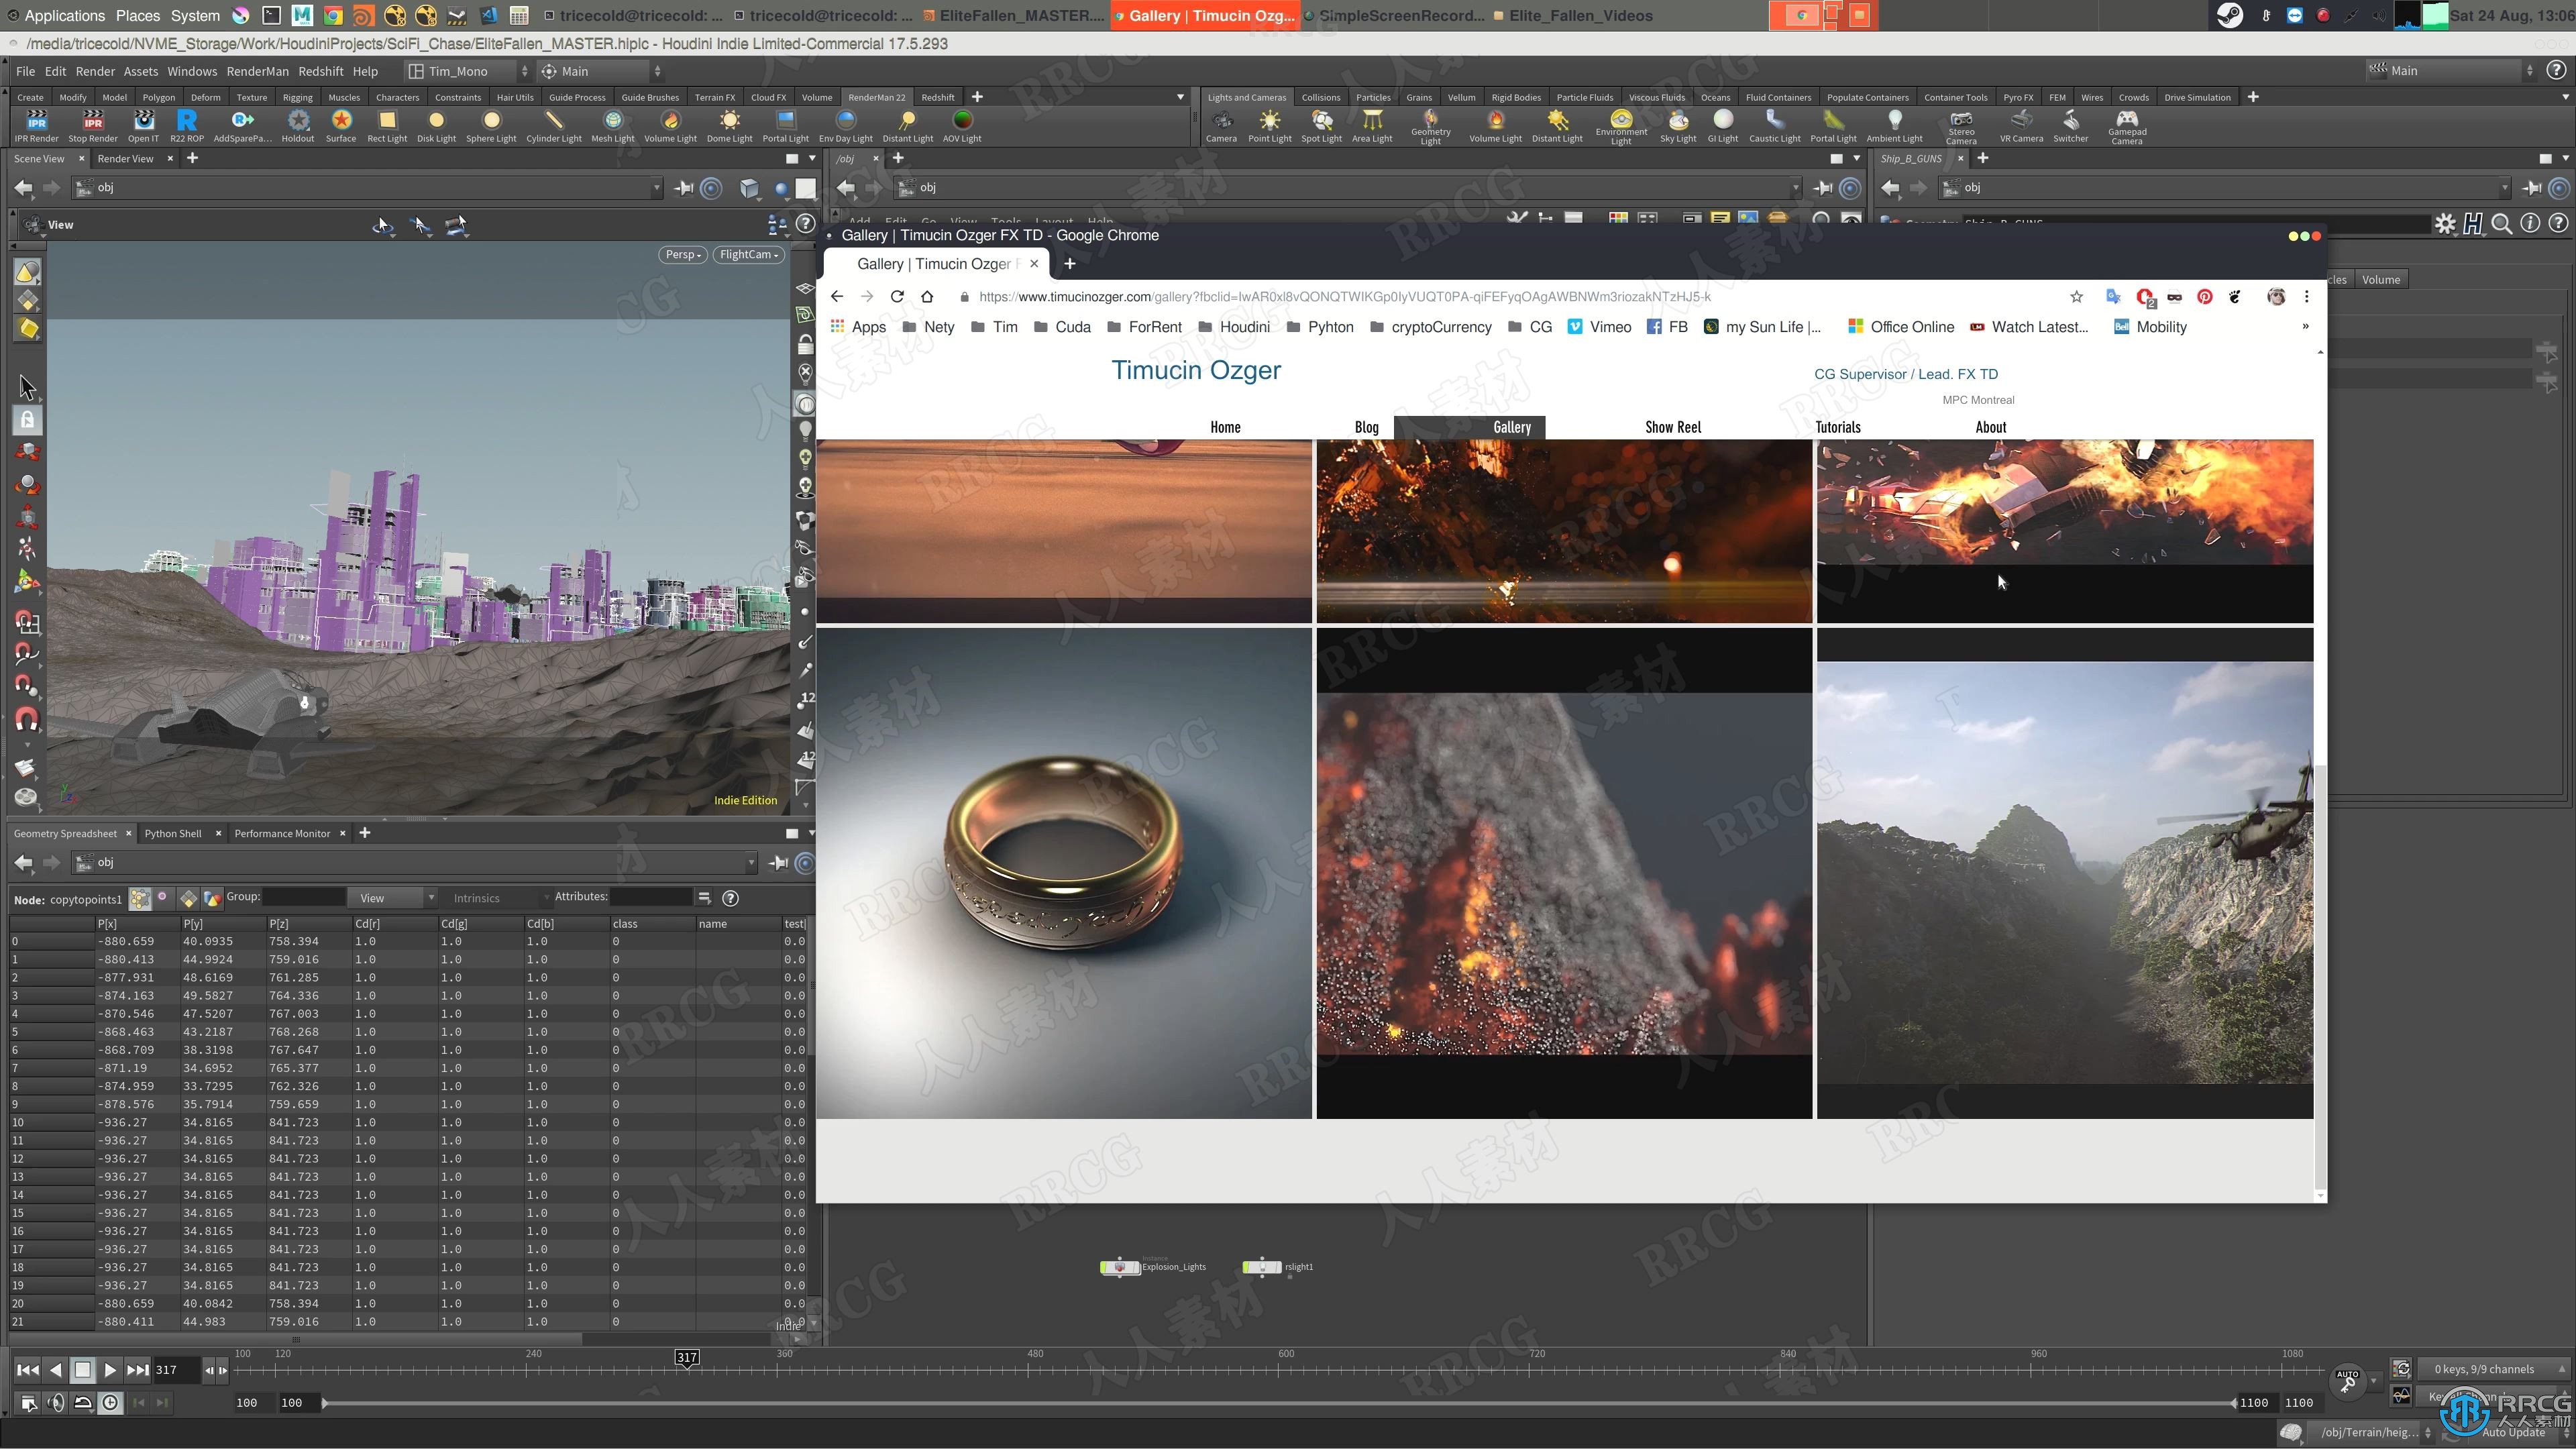
Task: Click the Gamepad Camera shelf tool
Action: point(2127,127)
